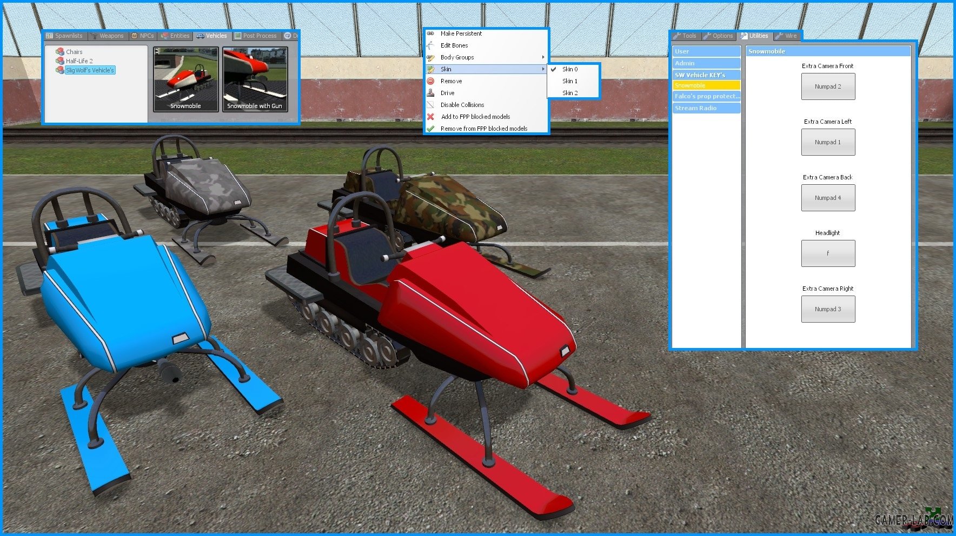The width and height of the screenshot is (956, 536).
Task: Click the green check beside Remove from FPP blocked models
Action: [x=431, y=129]
